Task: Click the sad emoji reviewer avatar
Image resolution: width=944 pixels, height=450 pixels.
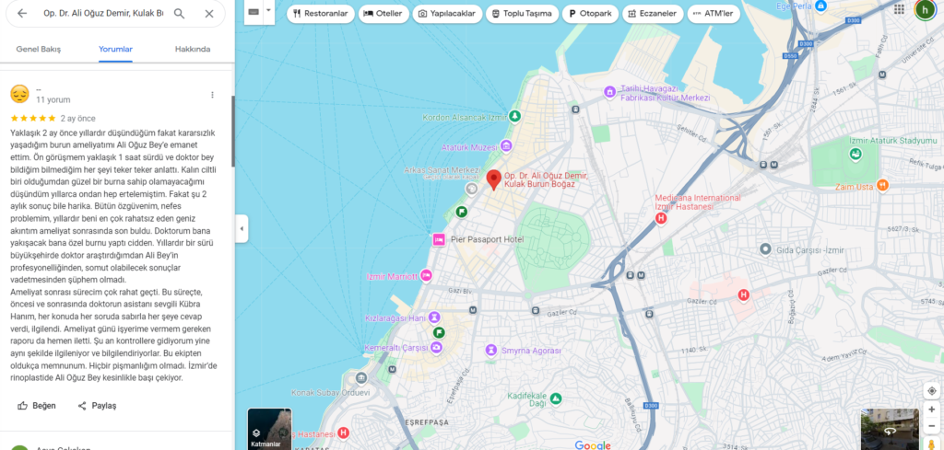Action: coord(20,94)
